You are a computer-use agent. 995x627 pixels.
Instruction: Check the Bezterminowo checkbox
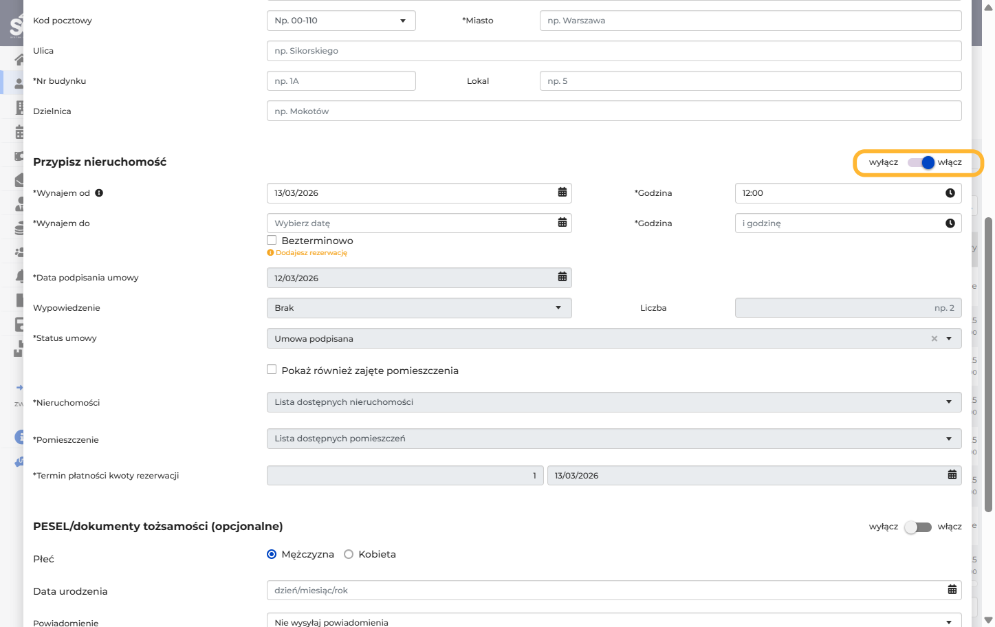coord(272,240)
